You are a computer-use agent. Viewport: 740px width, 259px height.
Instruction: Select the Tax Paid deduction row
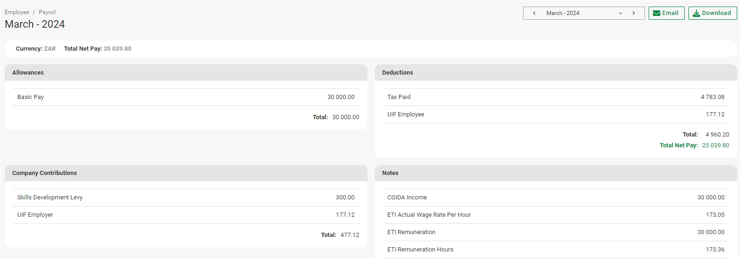(555, 97)
